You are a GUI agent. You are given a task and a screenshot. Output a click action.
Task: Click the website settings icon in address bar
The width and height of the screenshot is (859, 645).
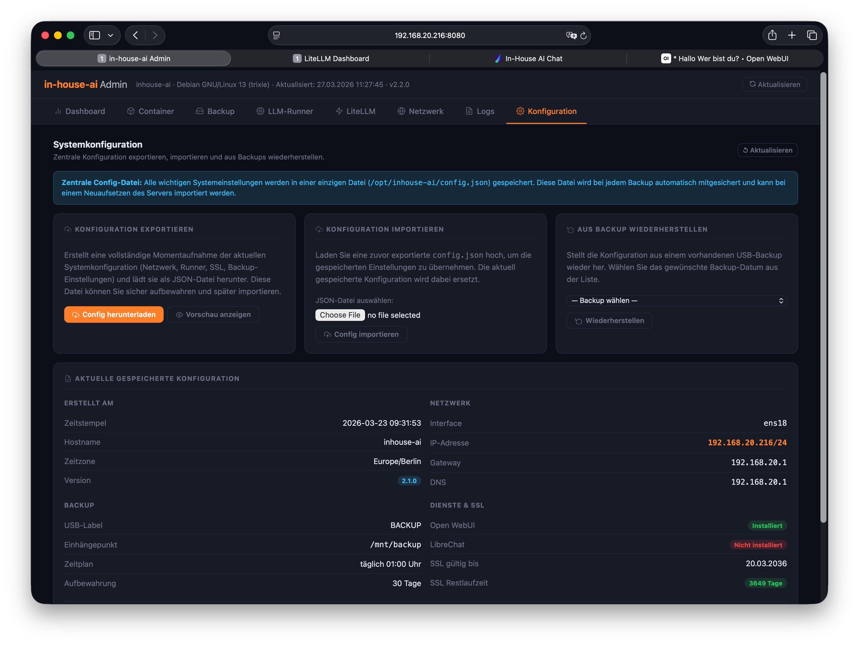coord(277,35)
